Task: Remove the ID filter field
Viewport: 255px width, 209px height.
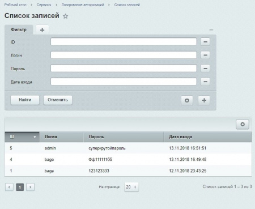Action: coord(205,42)
